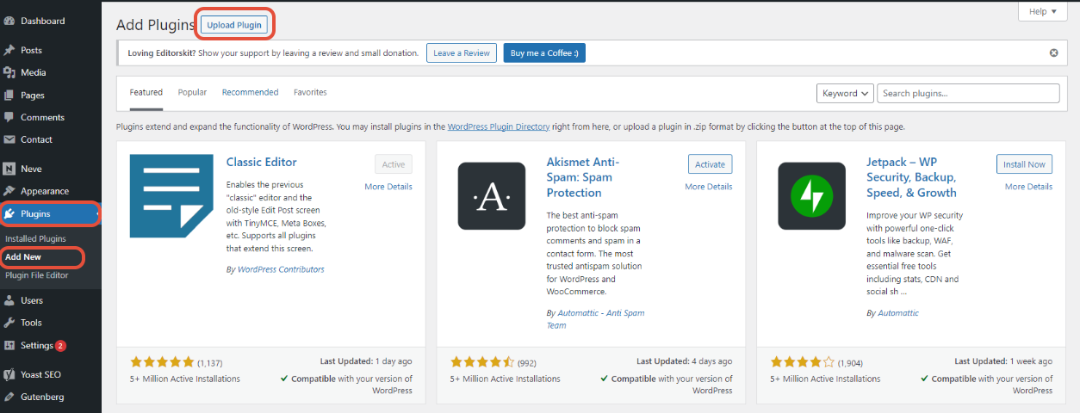Click the Settings update badge showing 2
This screenshot has width=1080, height=413.
[61, 346]
